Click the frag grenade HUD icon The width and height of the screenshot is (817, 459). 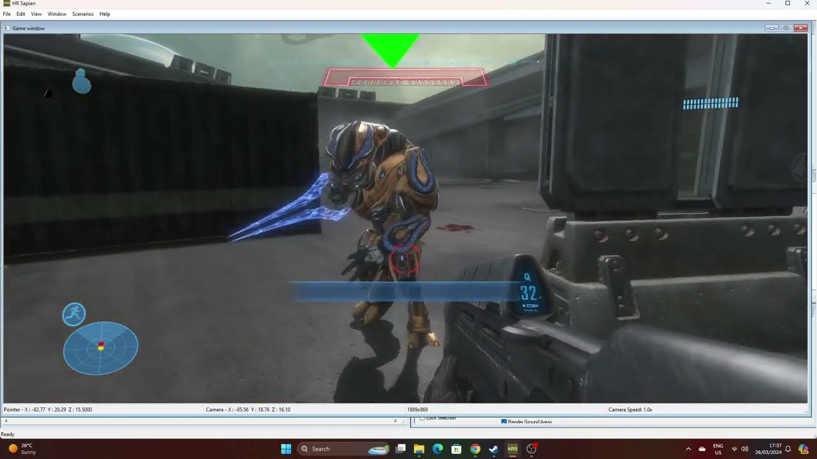pyautogui.click(x=82, y=81)
